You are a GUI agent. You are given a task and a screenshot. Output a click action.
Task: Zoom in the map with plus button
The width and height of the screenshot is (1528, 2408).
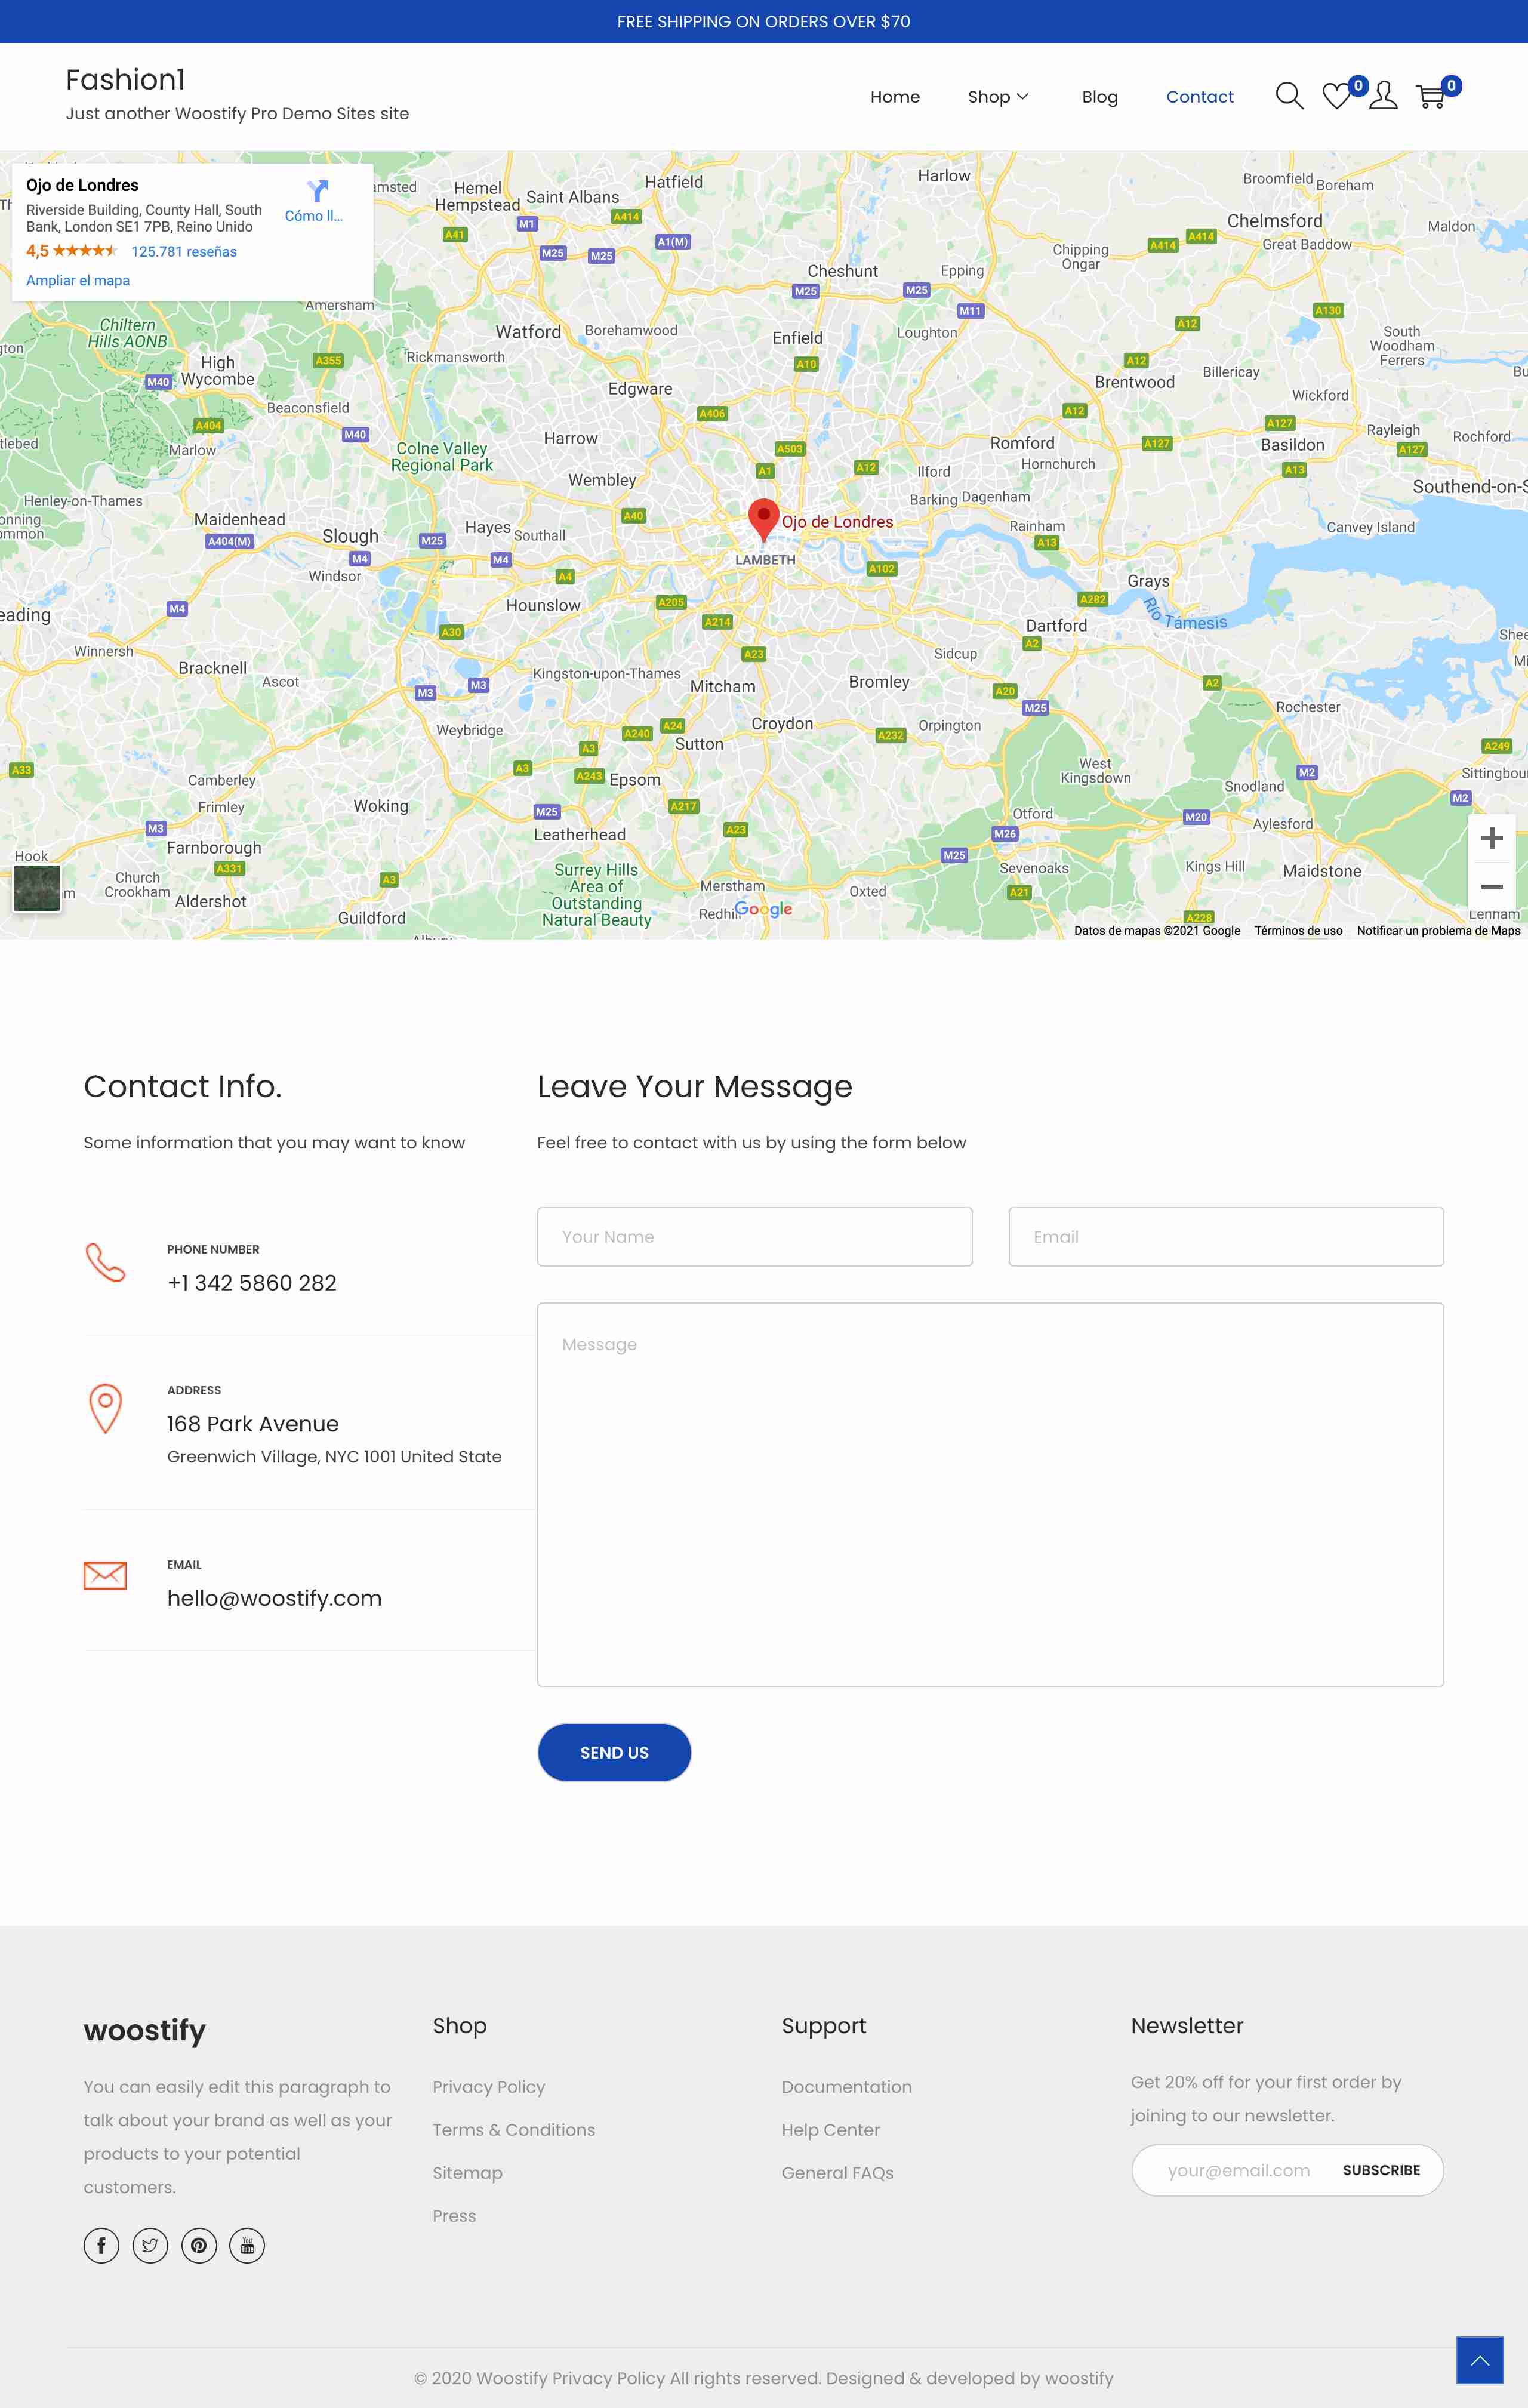click(x=1491, y=838)
